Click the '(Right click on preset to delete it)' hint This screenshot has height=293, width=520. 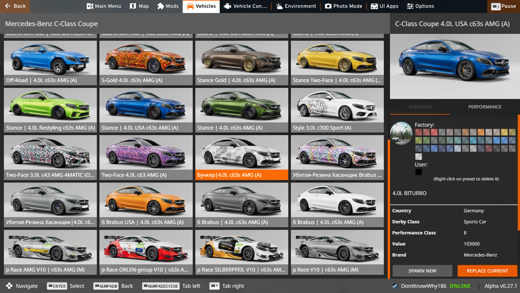point(466,179)
